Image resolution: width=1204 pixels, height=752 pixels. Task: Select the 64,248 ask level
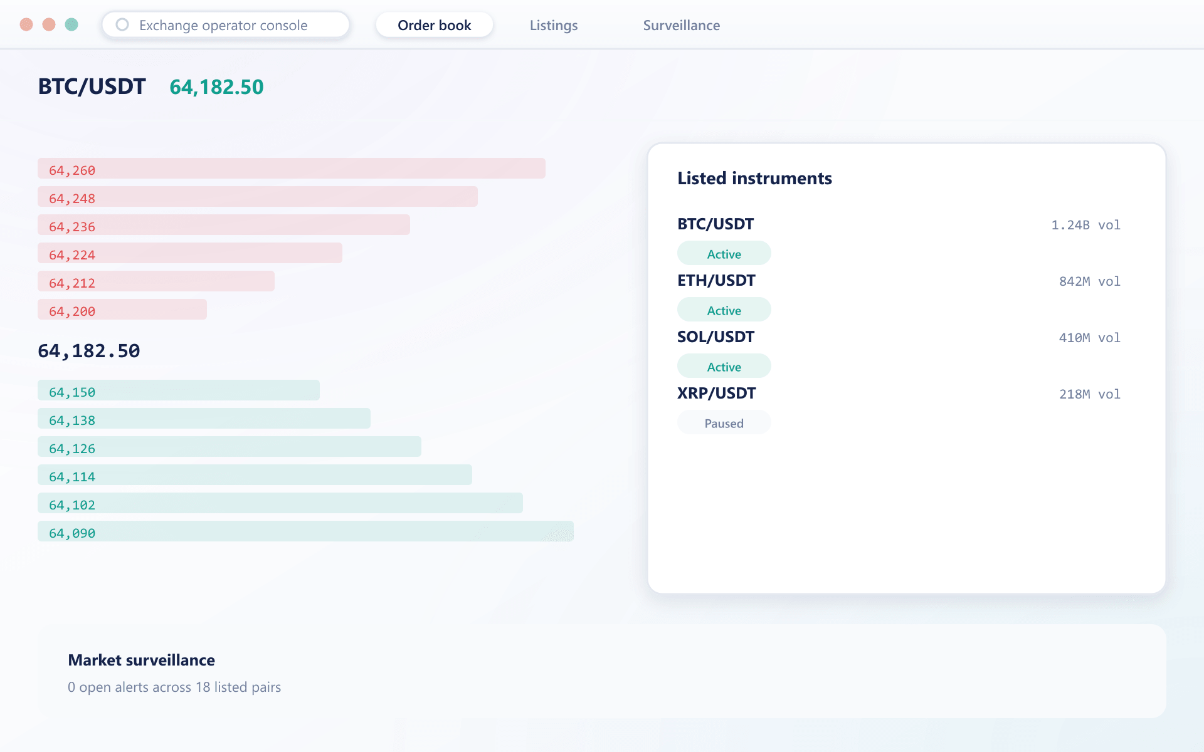[x=258, y=197]
